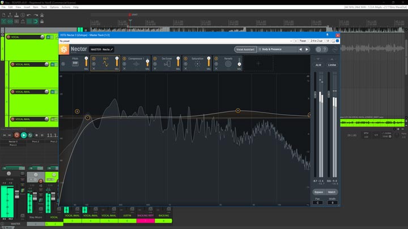Arm record on VOCAL track

(x=8, y=37)
